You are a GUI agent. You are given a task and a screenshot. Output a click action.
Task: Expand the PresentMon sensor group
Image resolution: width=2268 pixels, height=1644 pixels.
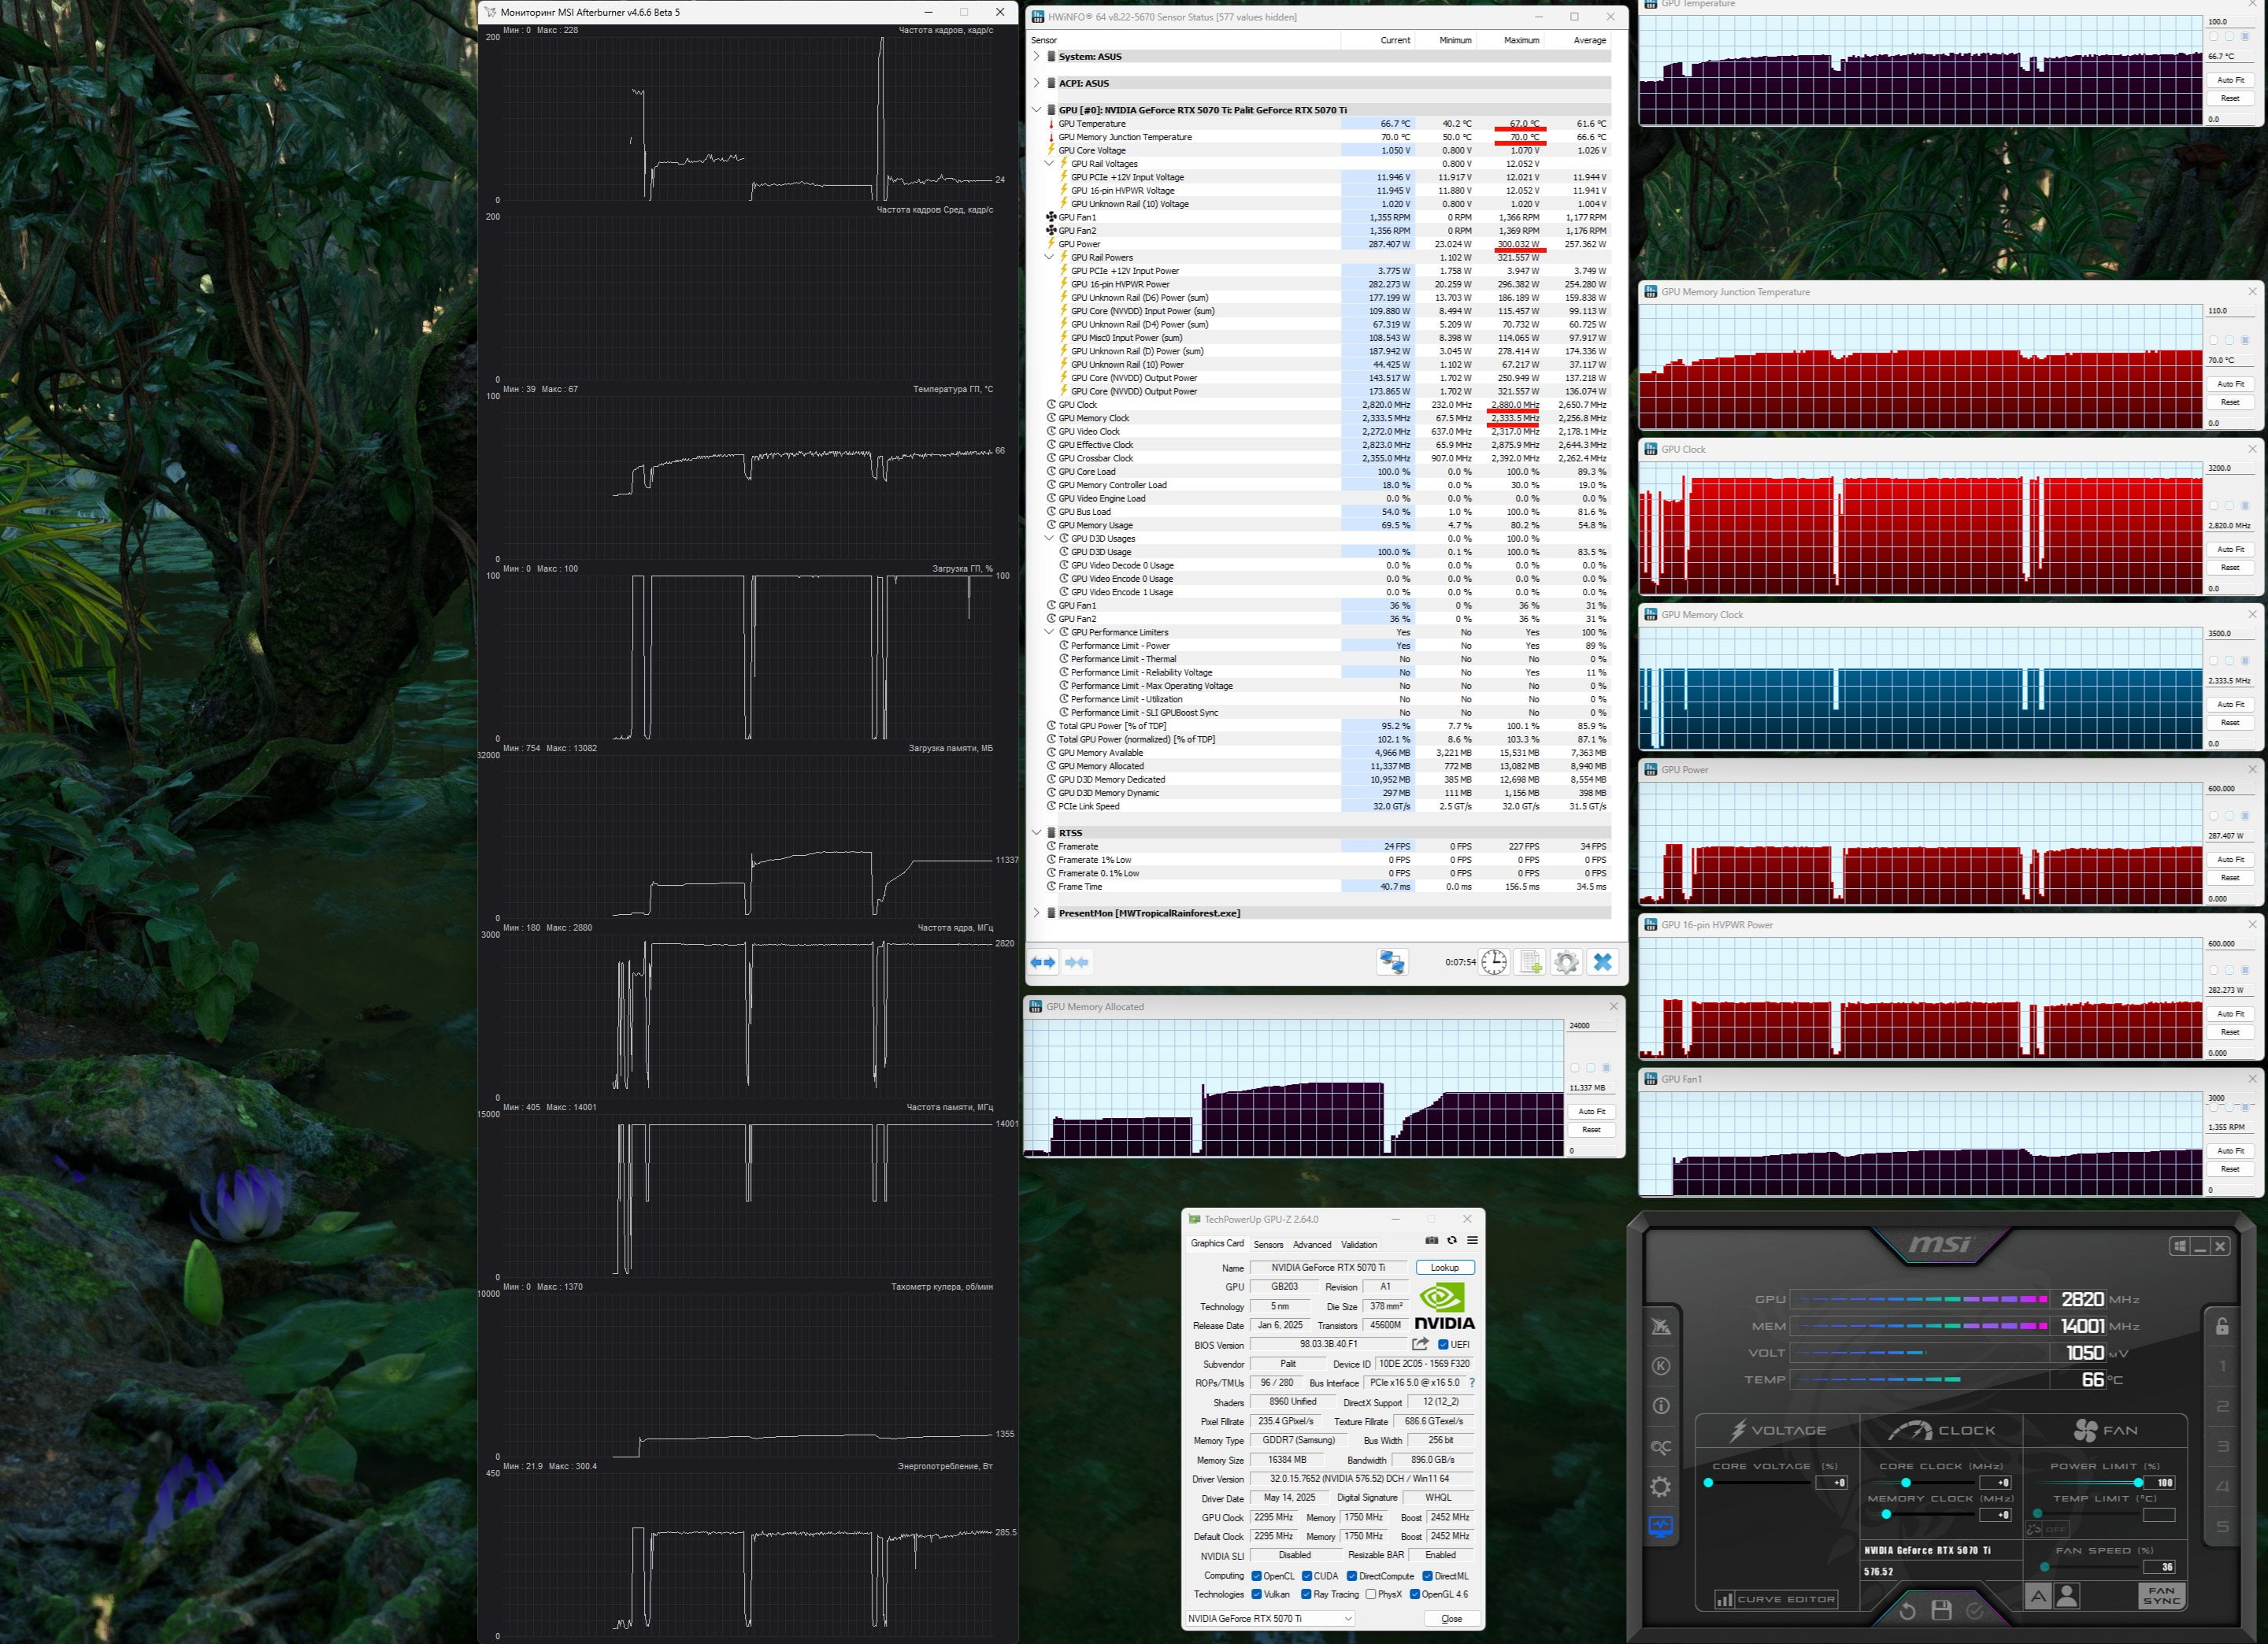pos(1037,913)
